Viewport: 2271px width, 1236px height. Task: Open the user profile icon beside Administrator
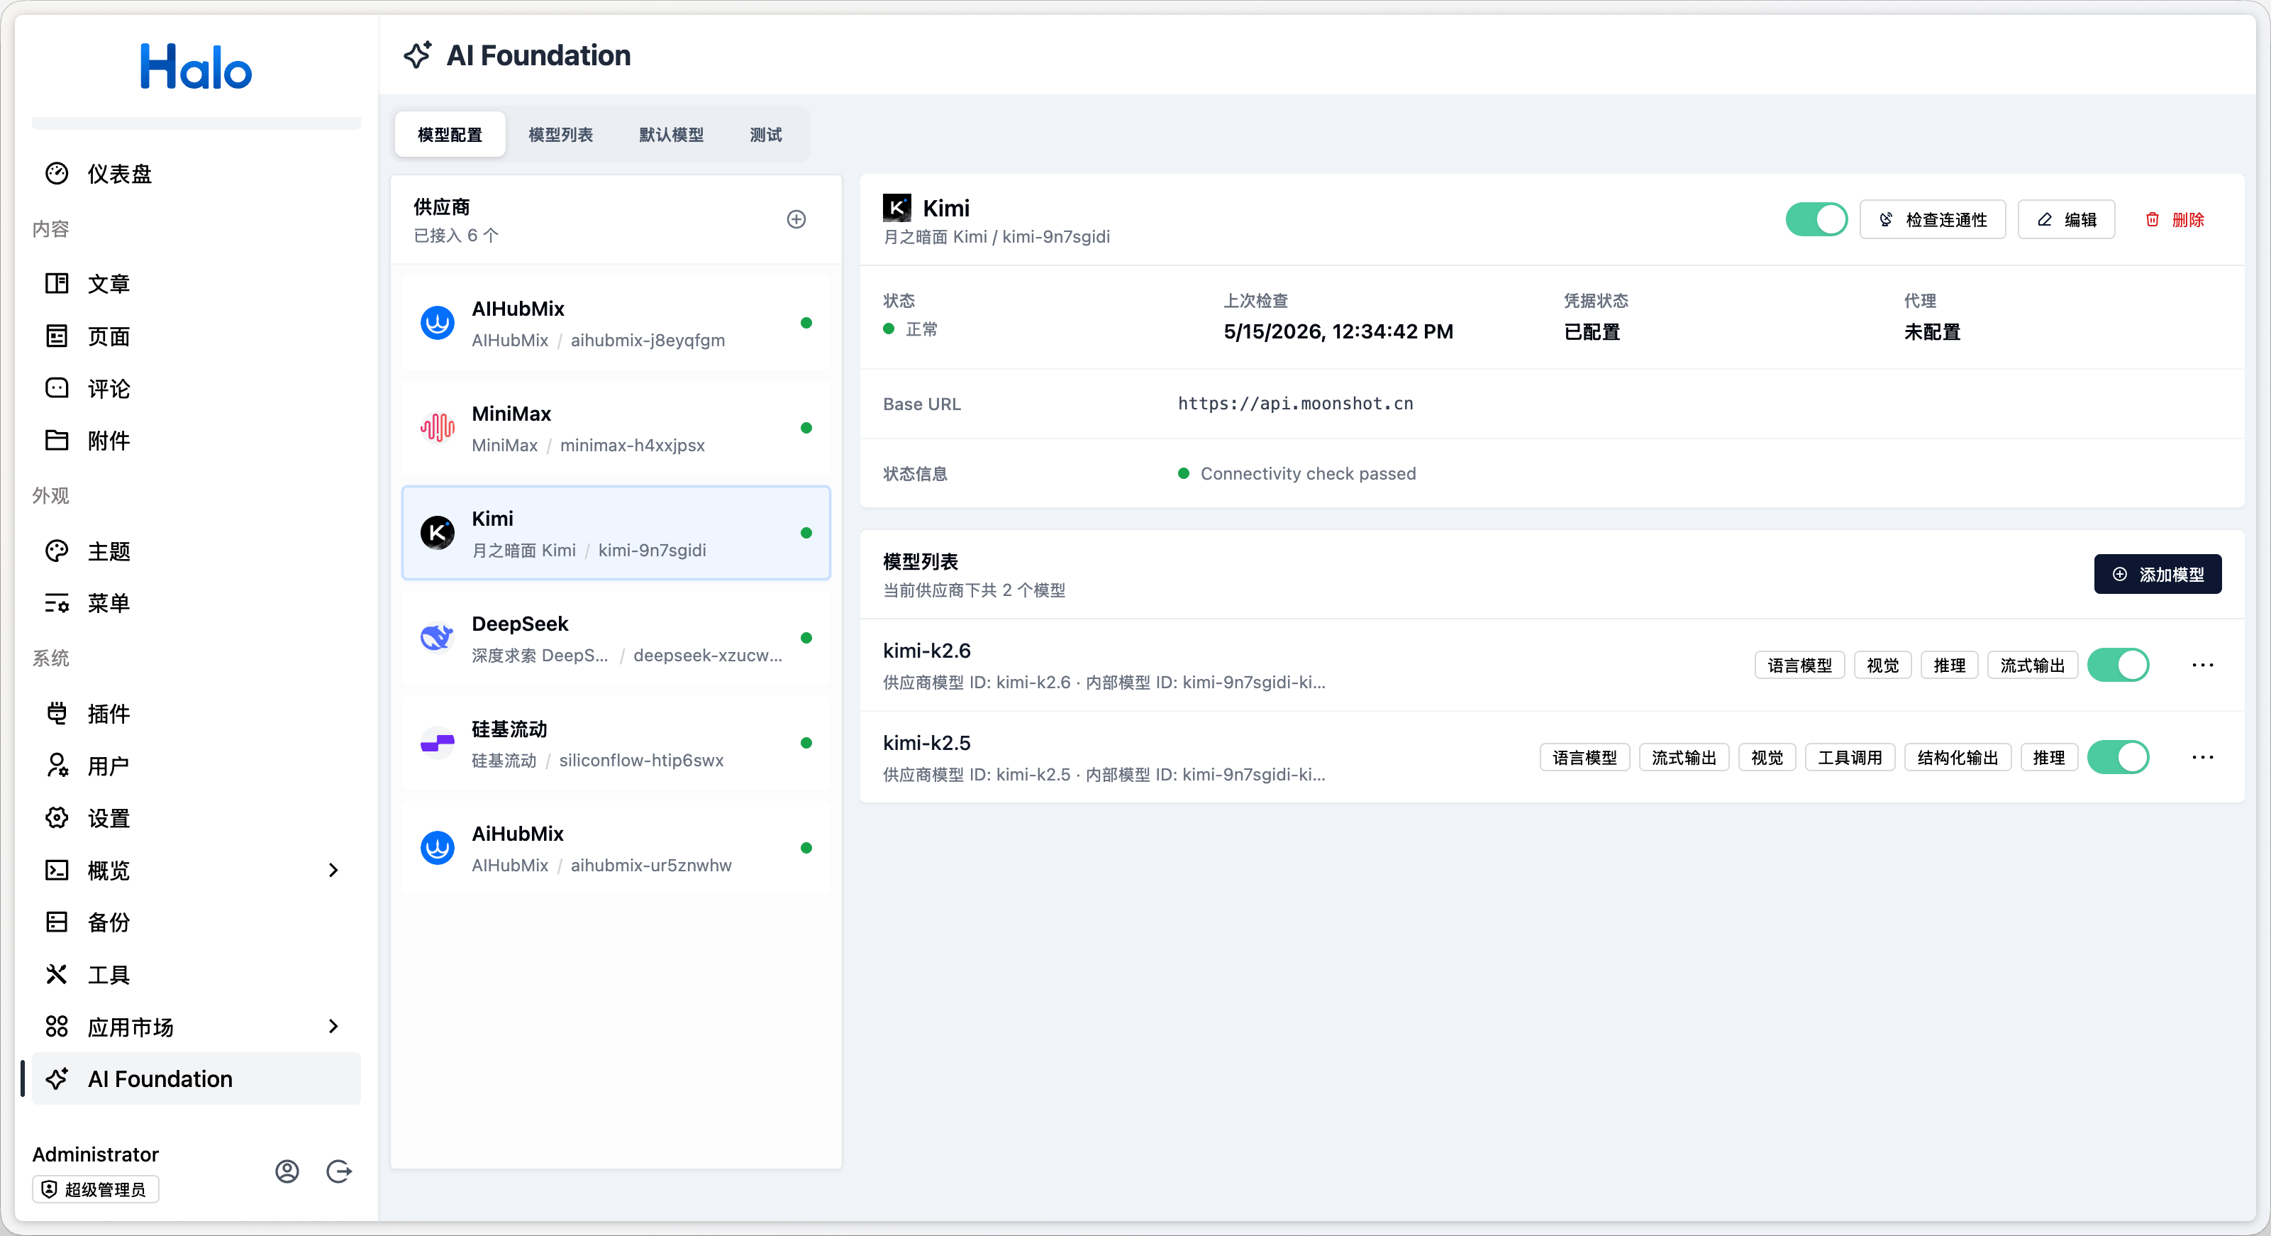[287, 1171]
